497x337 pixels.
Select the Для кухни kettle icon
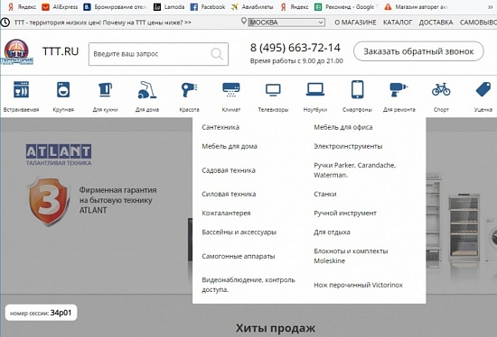[x=105, y=90]
